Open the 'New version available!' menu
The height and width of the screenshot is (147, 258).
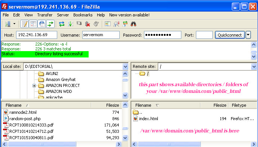(129, 15)
